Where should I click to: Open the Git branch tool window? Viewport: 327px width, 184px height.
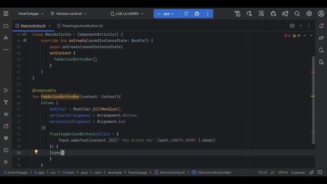click(6, 162)
